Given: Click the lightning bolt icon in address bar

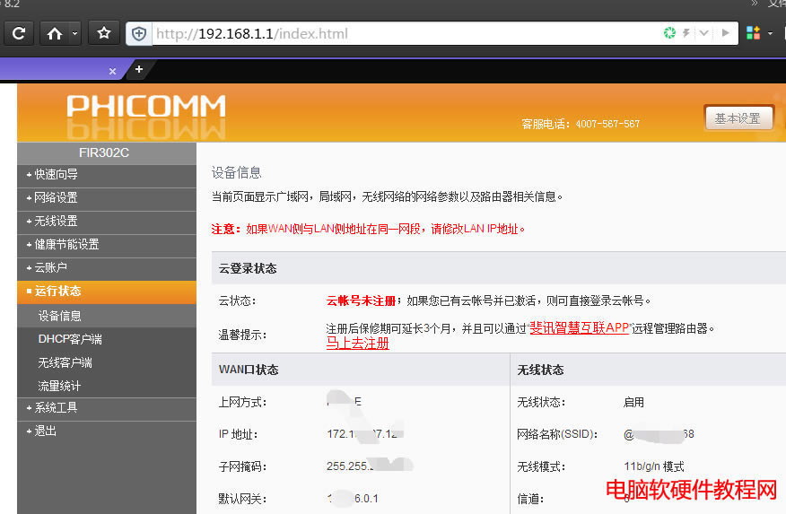Looking at the screenshot, I should click(x=686, y=34).
